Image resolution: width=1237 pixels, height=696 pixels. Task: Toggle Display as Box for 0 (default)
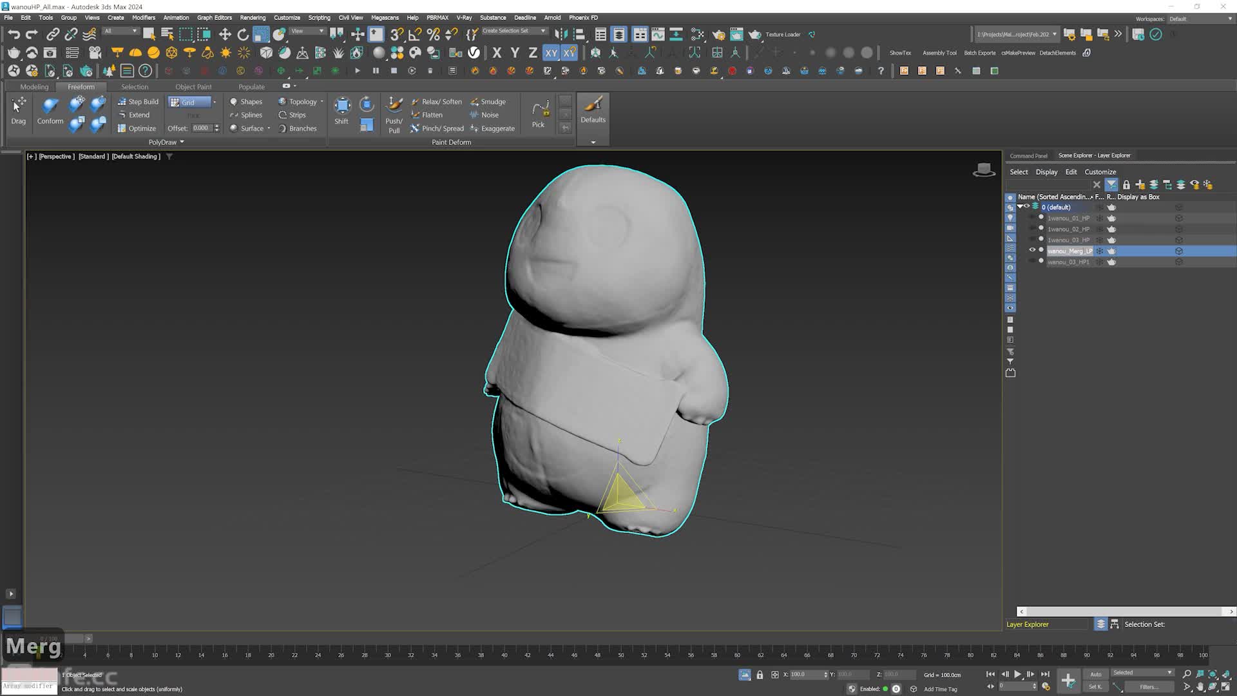coord(1179,207)
